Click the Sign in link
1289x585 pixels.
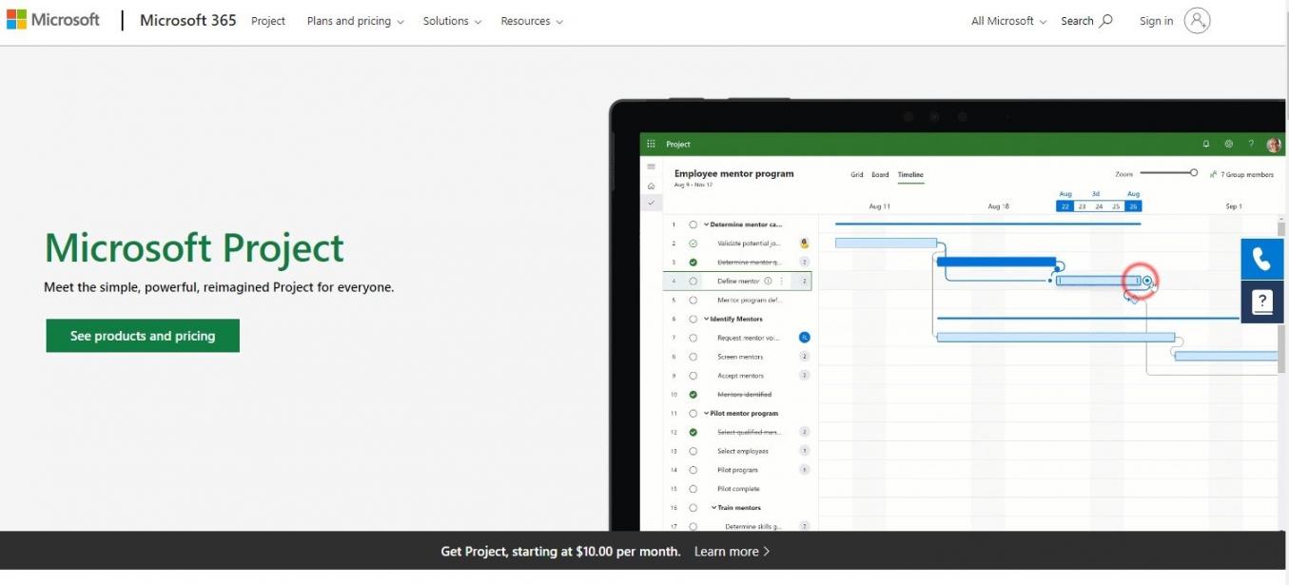1156,21
